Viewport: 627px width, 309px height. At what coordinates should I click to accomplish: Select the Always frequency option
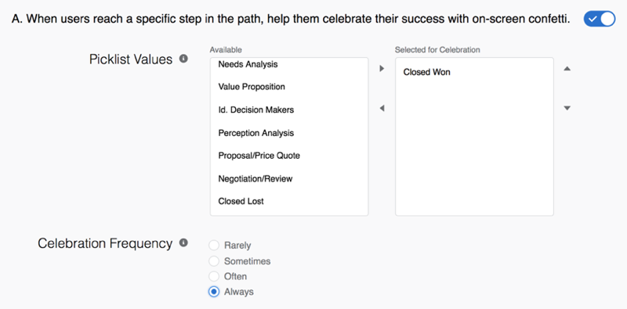[214, 292]
